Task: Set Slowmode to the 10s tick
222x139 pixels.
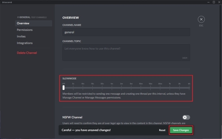Action: pos(83,88)
